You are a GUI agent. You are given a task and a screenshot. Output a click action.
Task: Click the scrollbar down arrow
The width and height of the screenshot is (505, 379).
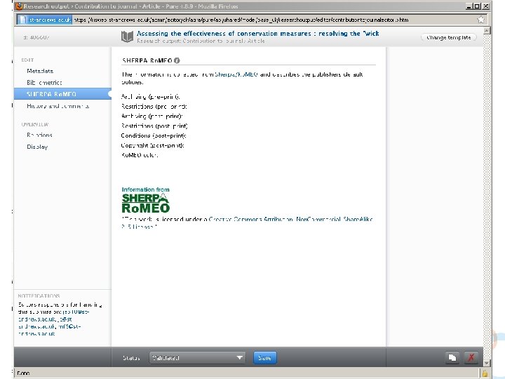(487, 363)
